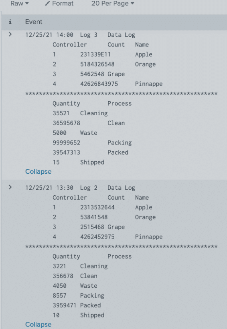Image resolution: width=227 pixels, height=329 pixels.
Task: Expand event details for 14:00 Log 3 event
Action: coord(10,34)
